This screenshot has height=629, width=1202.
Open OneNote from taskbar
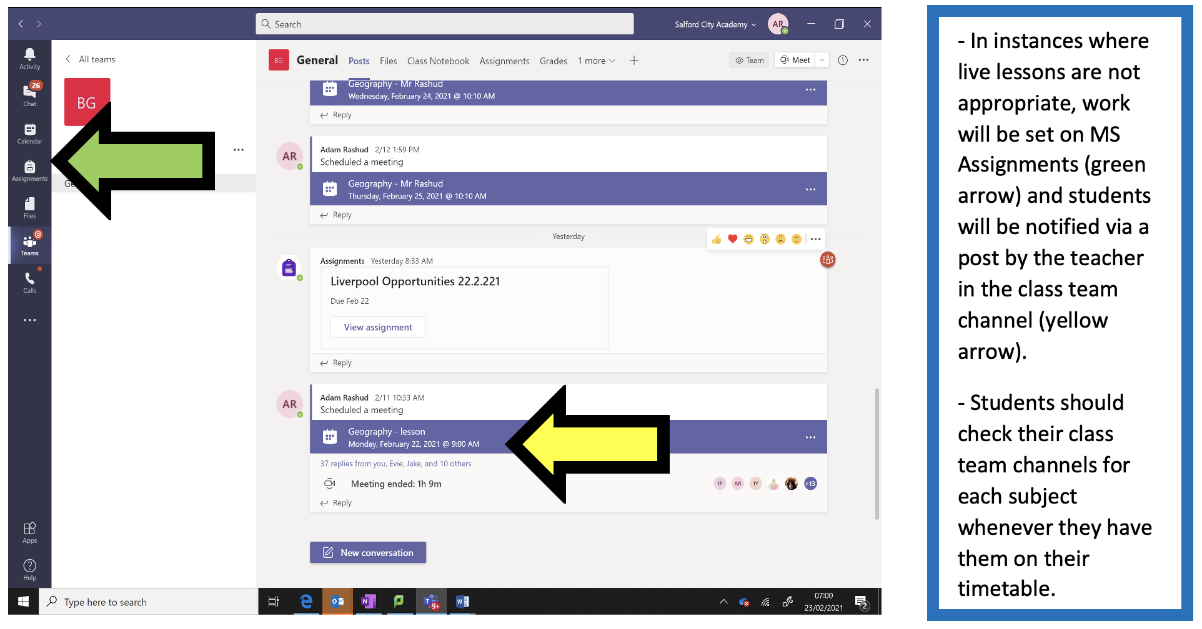pyautogui.click(x=368, y=602)
